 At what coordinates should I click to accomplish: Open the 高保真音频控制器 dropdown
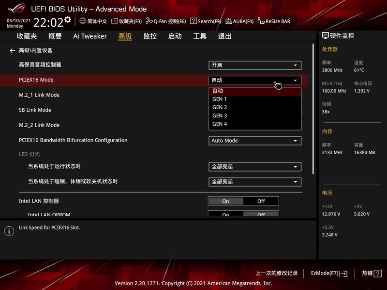[255, 65]
